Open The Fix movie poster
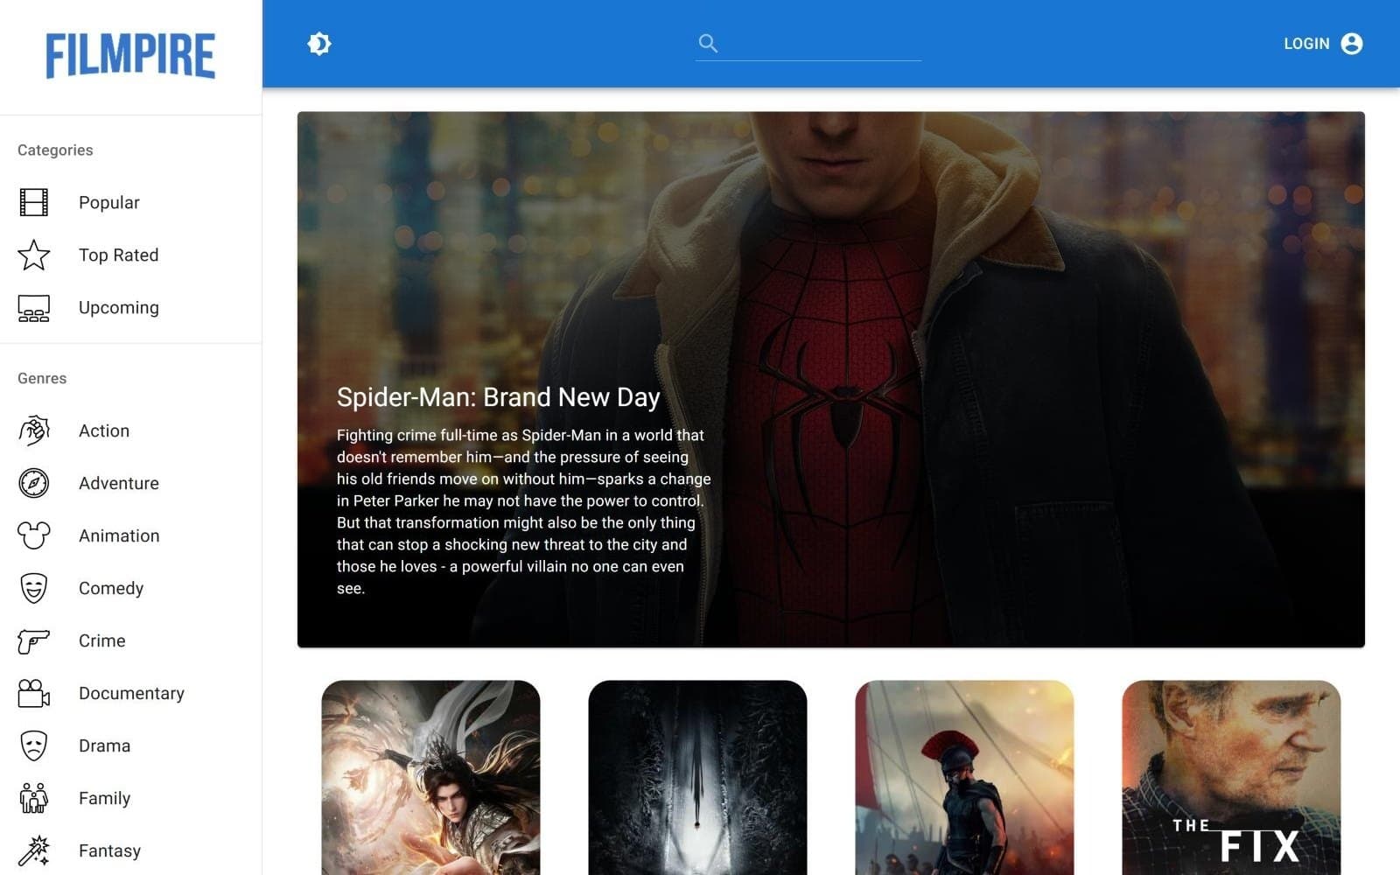1400x875 pixels. 1231,778
